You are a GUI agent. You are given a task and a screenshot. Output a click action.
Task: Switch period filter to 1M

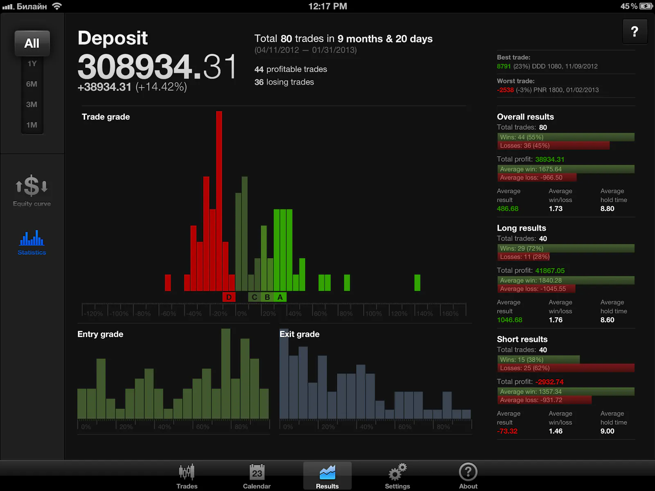pyautogui.click(x=32, y=125)
